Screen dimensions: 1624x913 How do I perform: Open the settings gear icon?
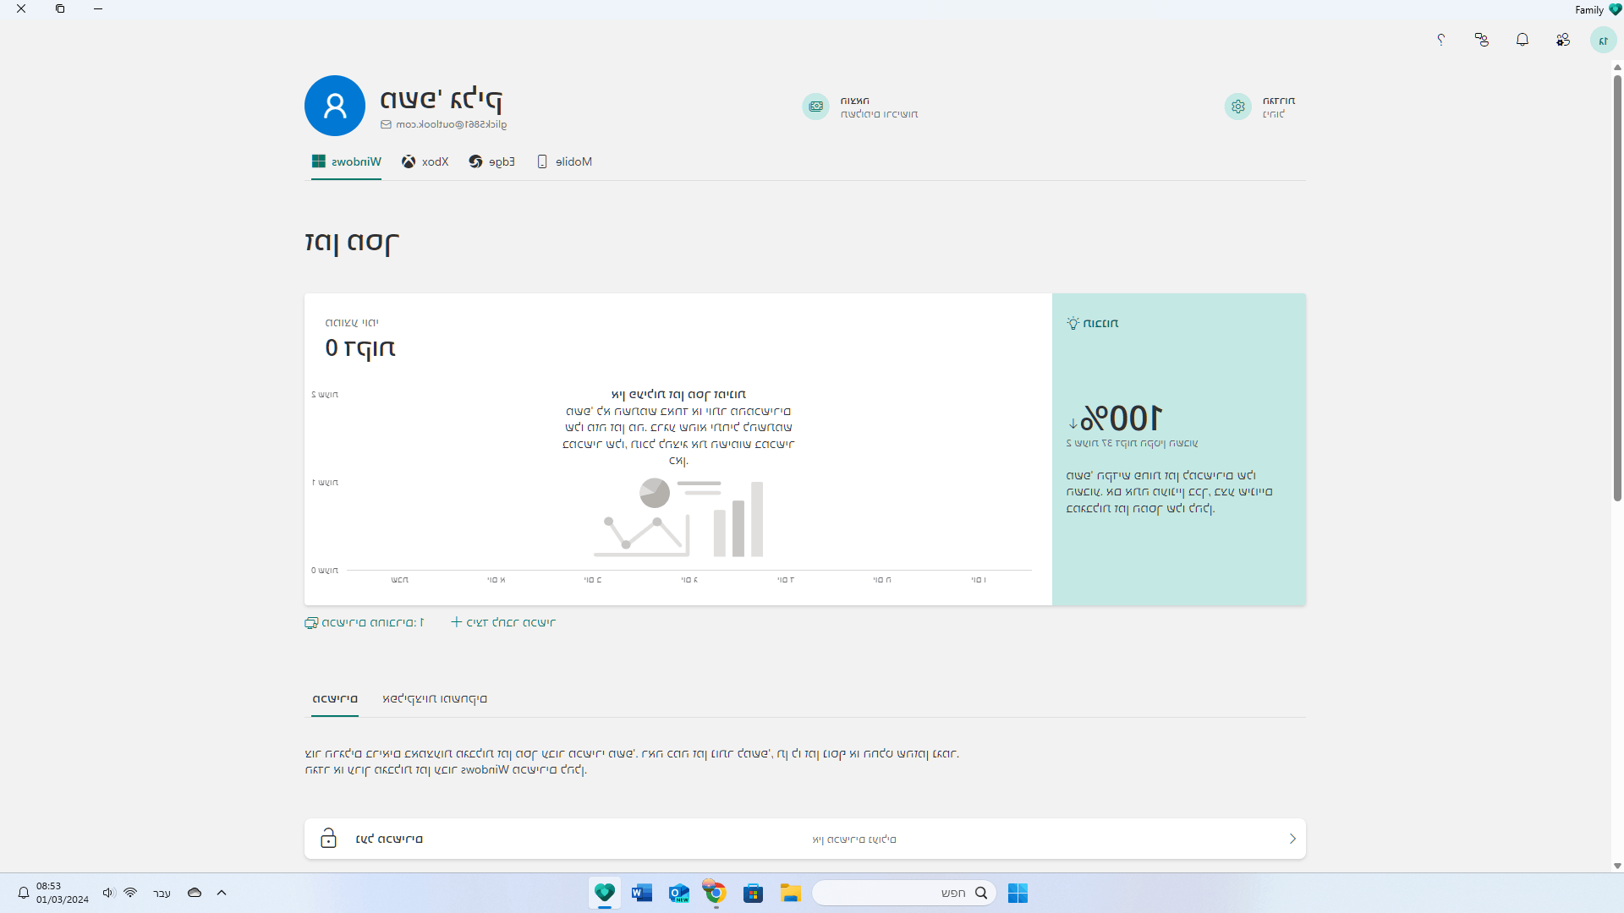pos(1237,107)
